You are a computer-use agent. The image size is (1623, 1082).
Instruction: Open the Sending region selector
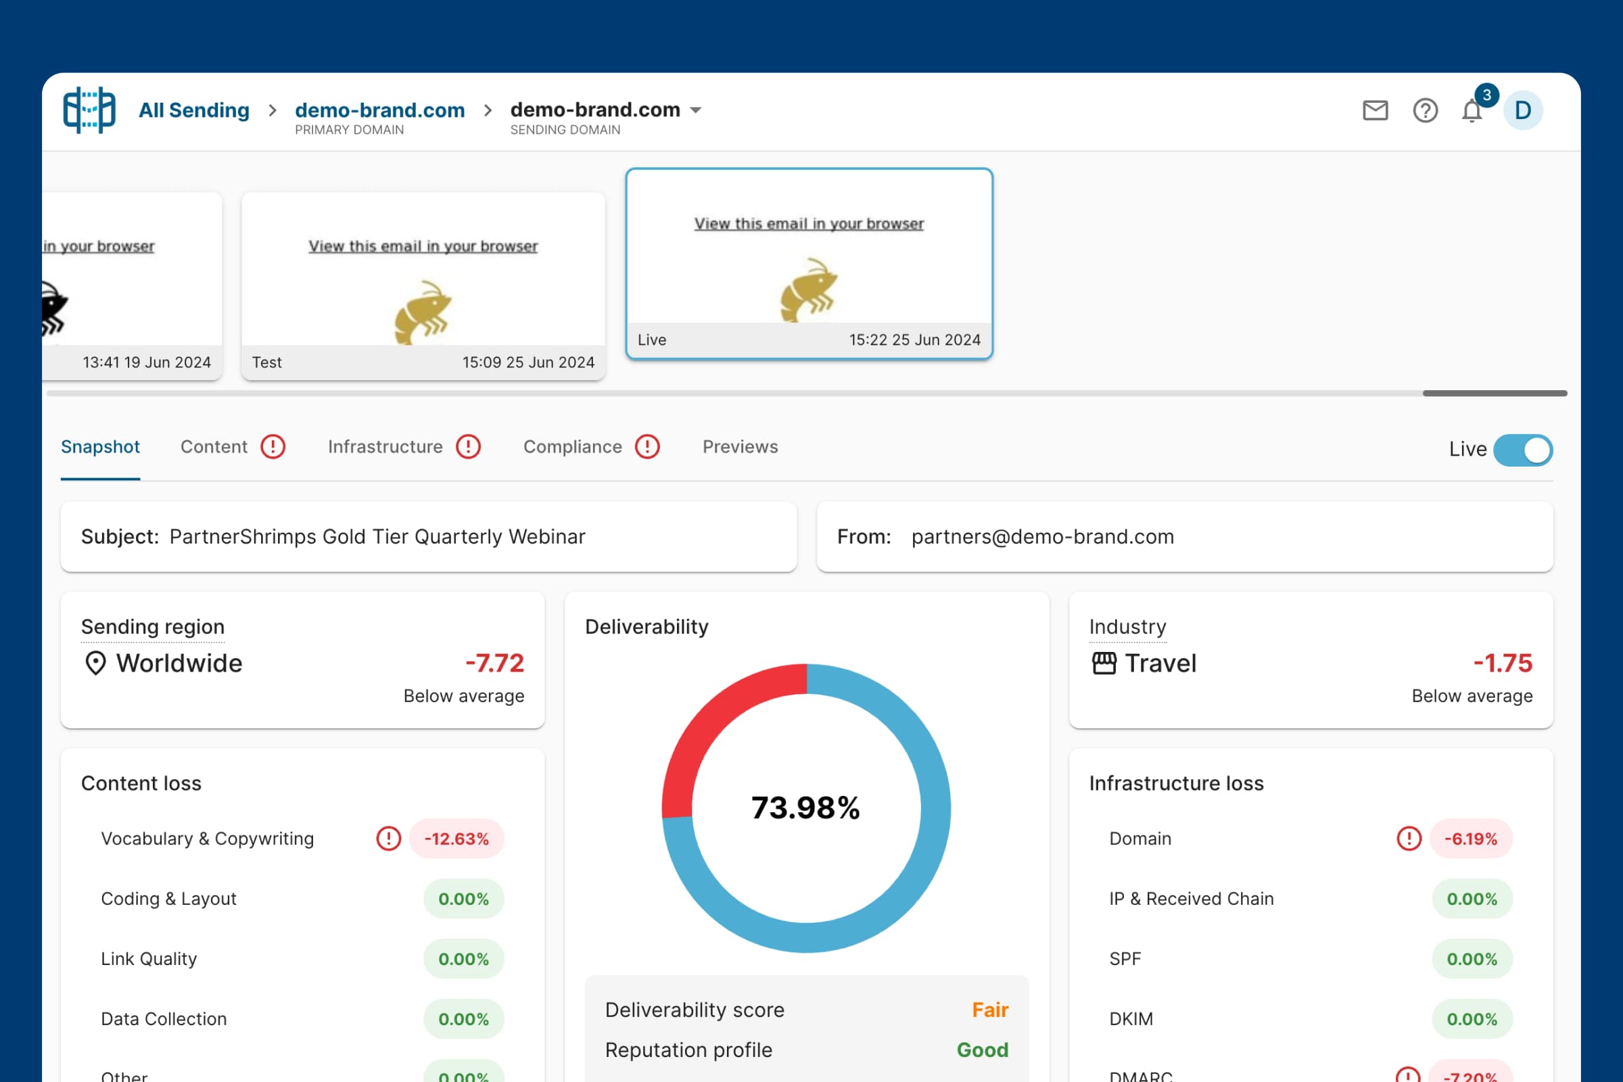pos(153,627)
